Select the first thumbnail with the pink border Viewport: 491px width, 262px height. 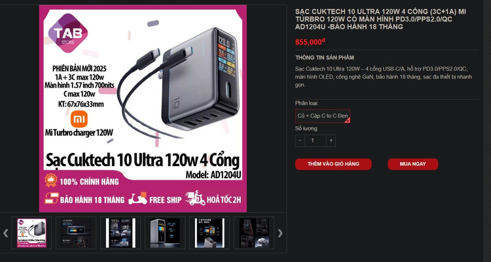coord(31,233)
